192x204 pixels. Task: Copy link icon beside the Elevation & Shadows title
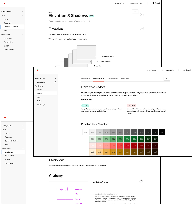point(142,15)
